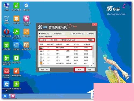
Task: Close the installer dialog with red X
Action: point(95,24)
